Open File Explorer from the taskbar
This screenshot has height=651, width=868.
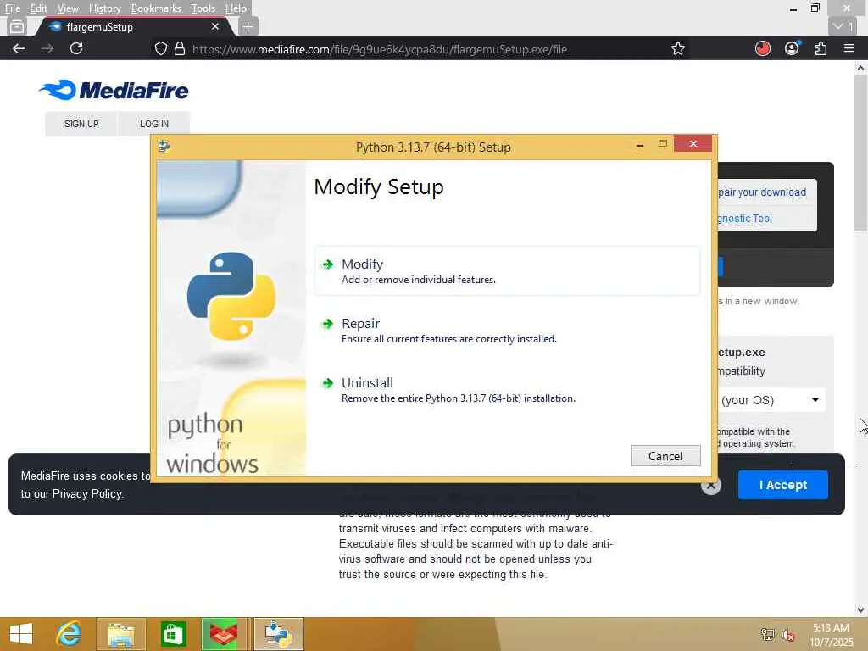121,634
